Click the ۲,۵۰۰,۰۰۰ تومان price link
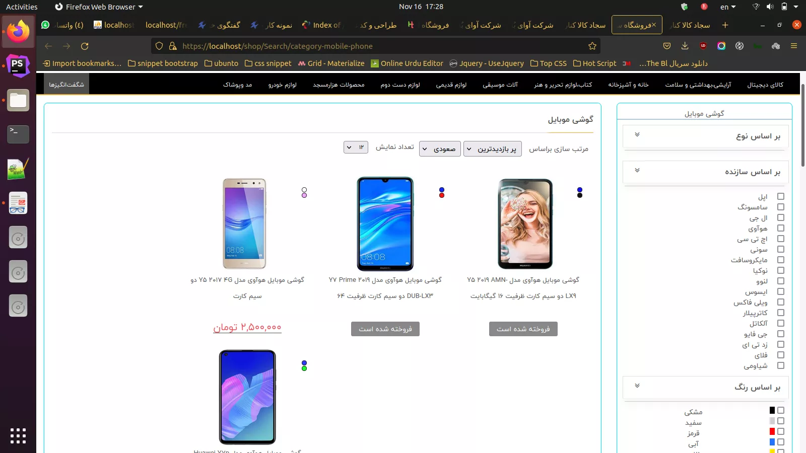Screen dimensions: 806x453 pos(247,327)
